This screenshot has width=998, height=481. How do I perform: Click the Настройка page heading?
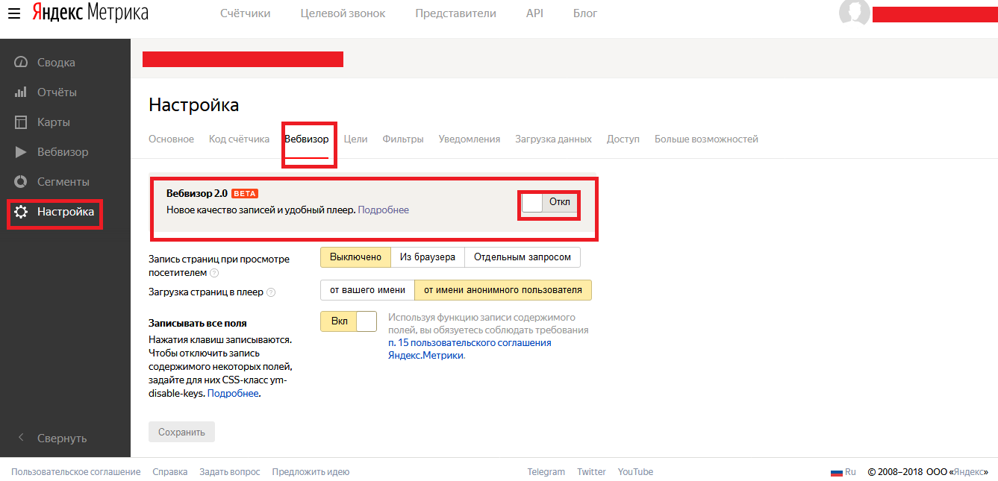click(x=194, y=105)
